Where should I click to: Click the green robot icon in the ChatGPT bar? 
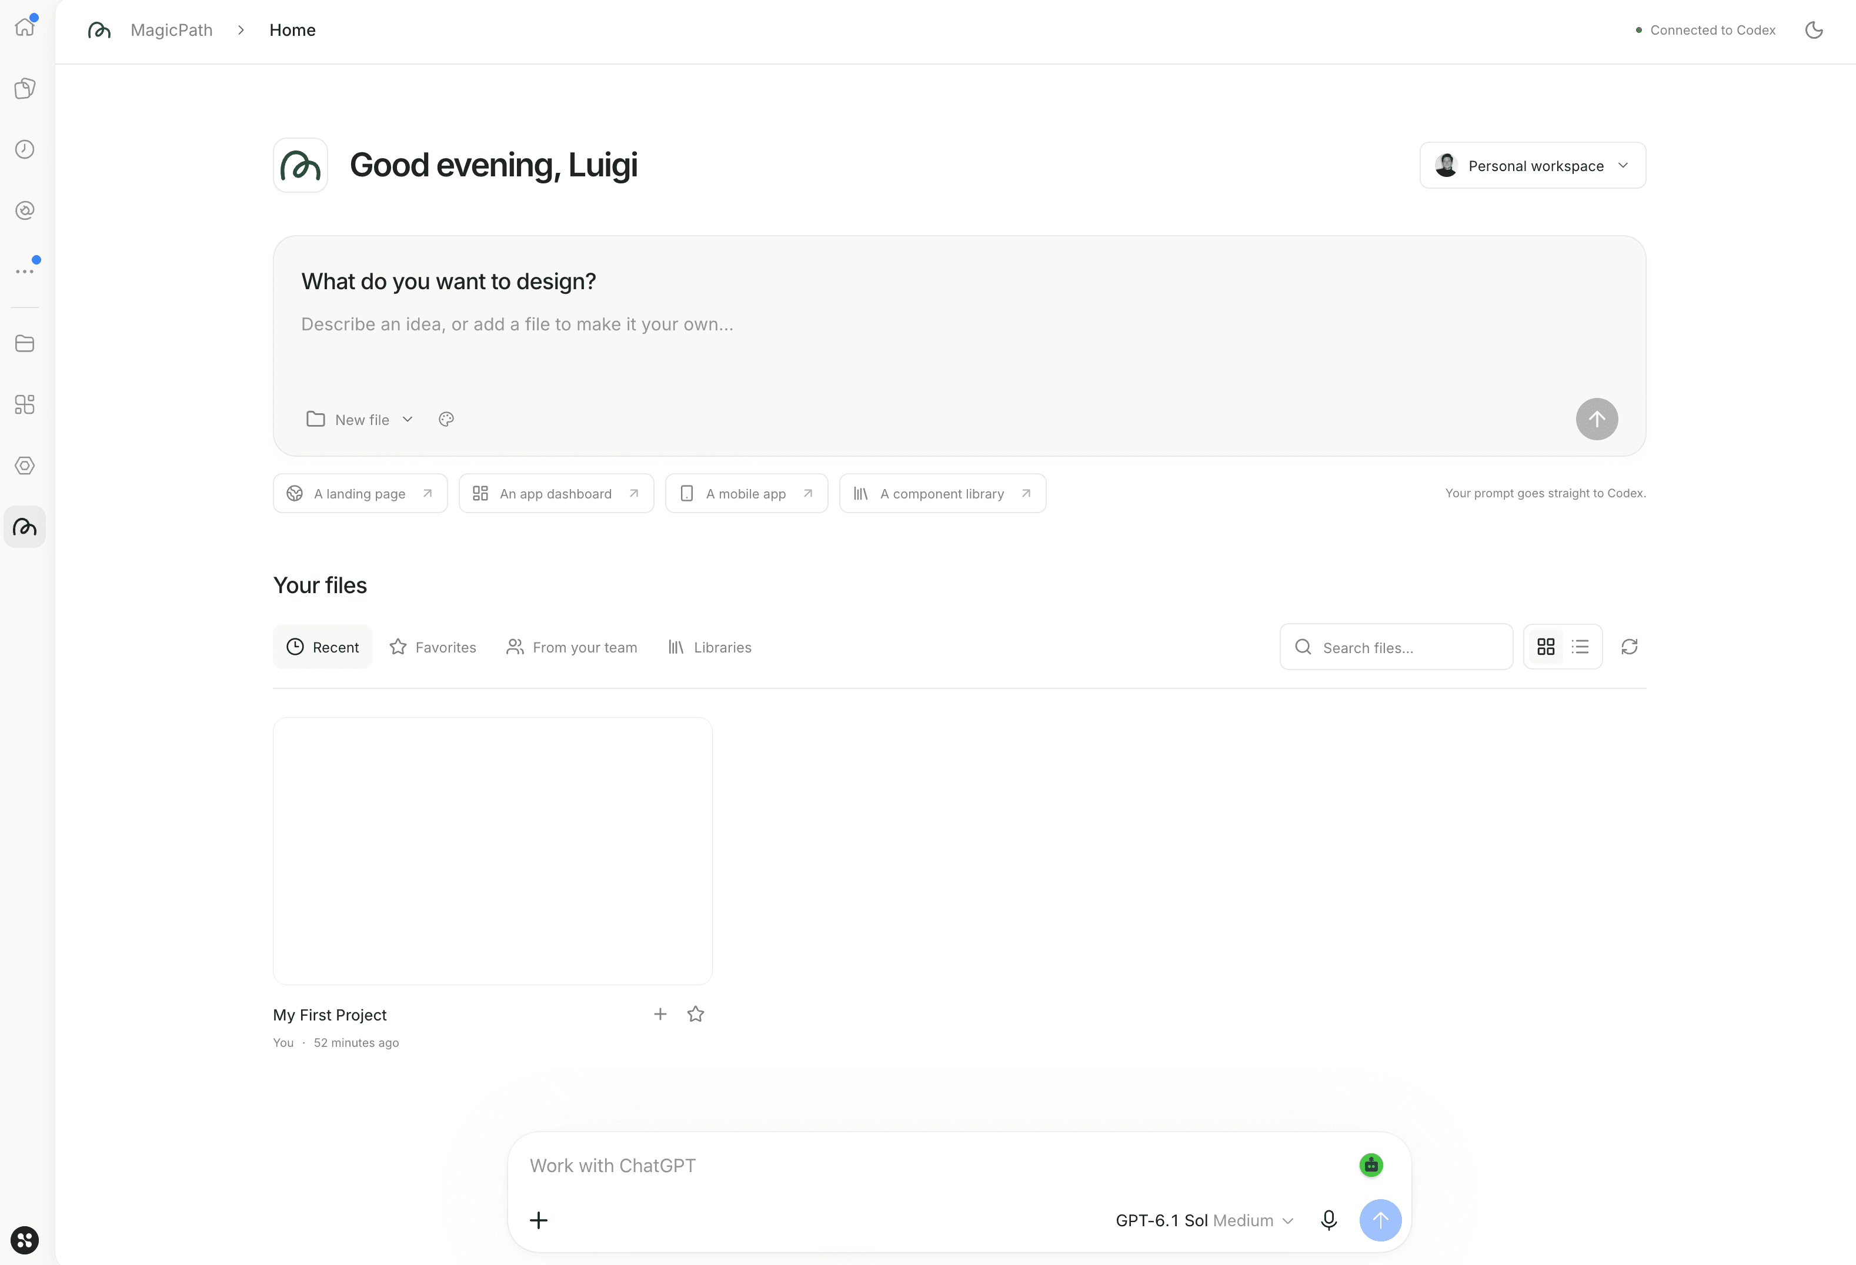(1371, 1165)
